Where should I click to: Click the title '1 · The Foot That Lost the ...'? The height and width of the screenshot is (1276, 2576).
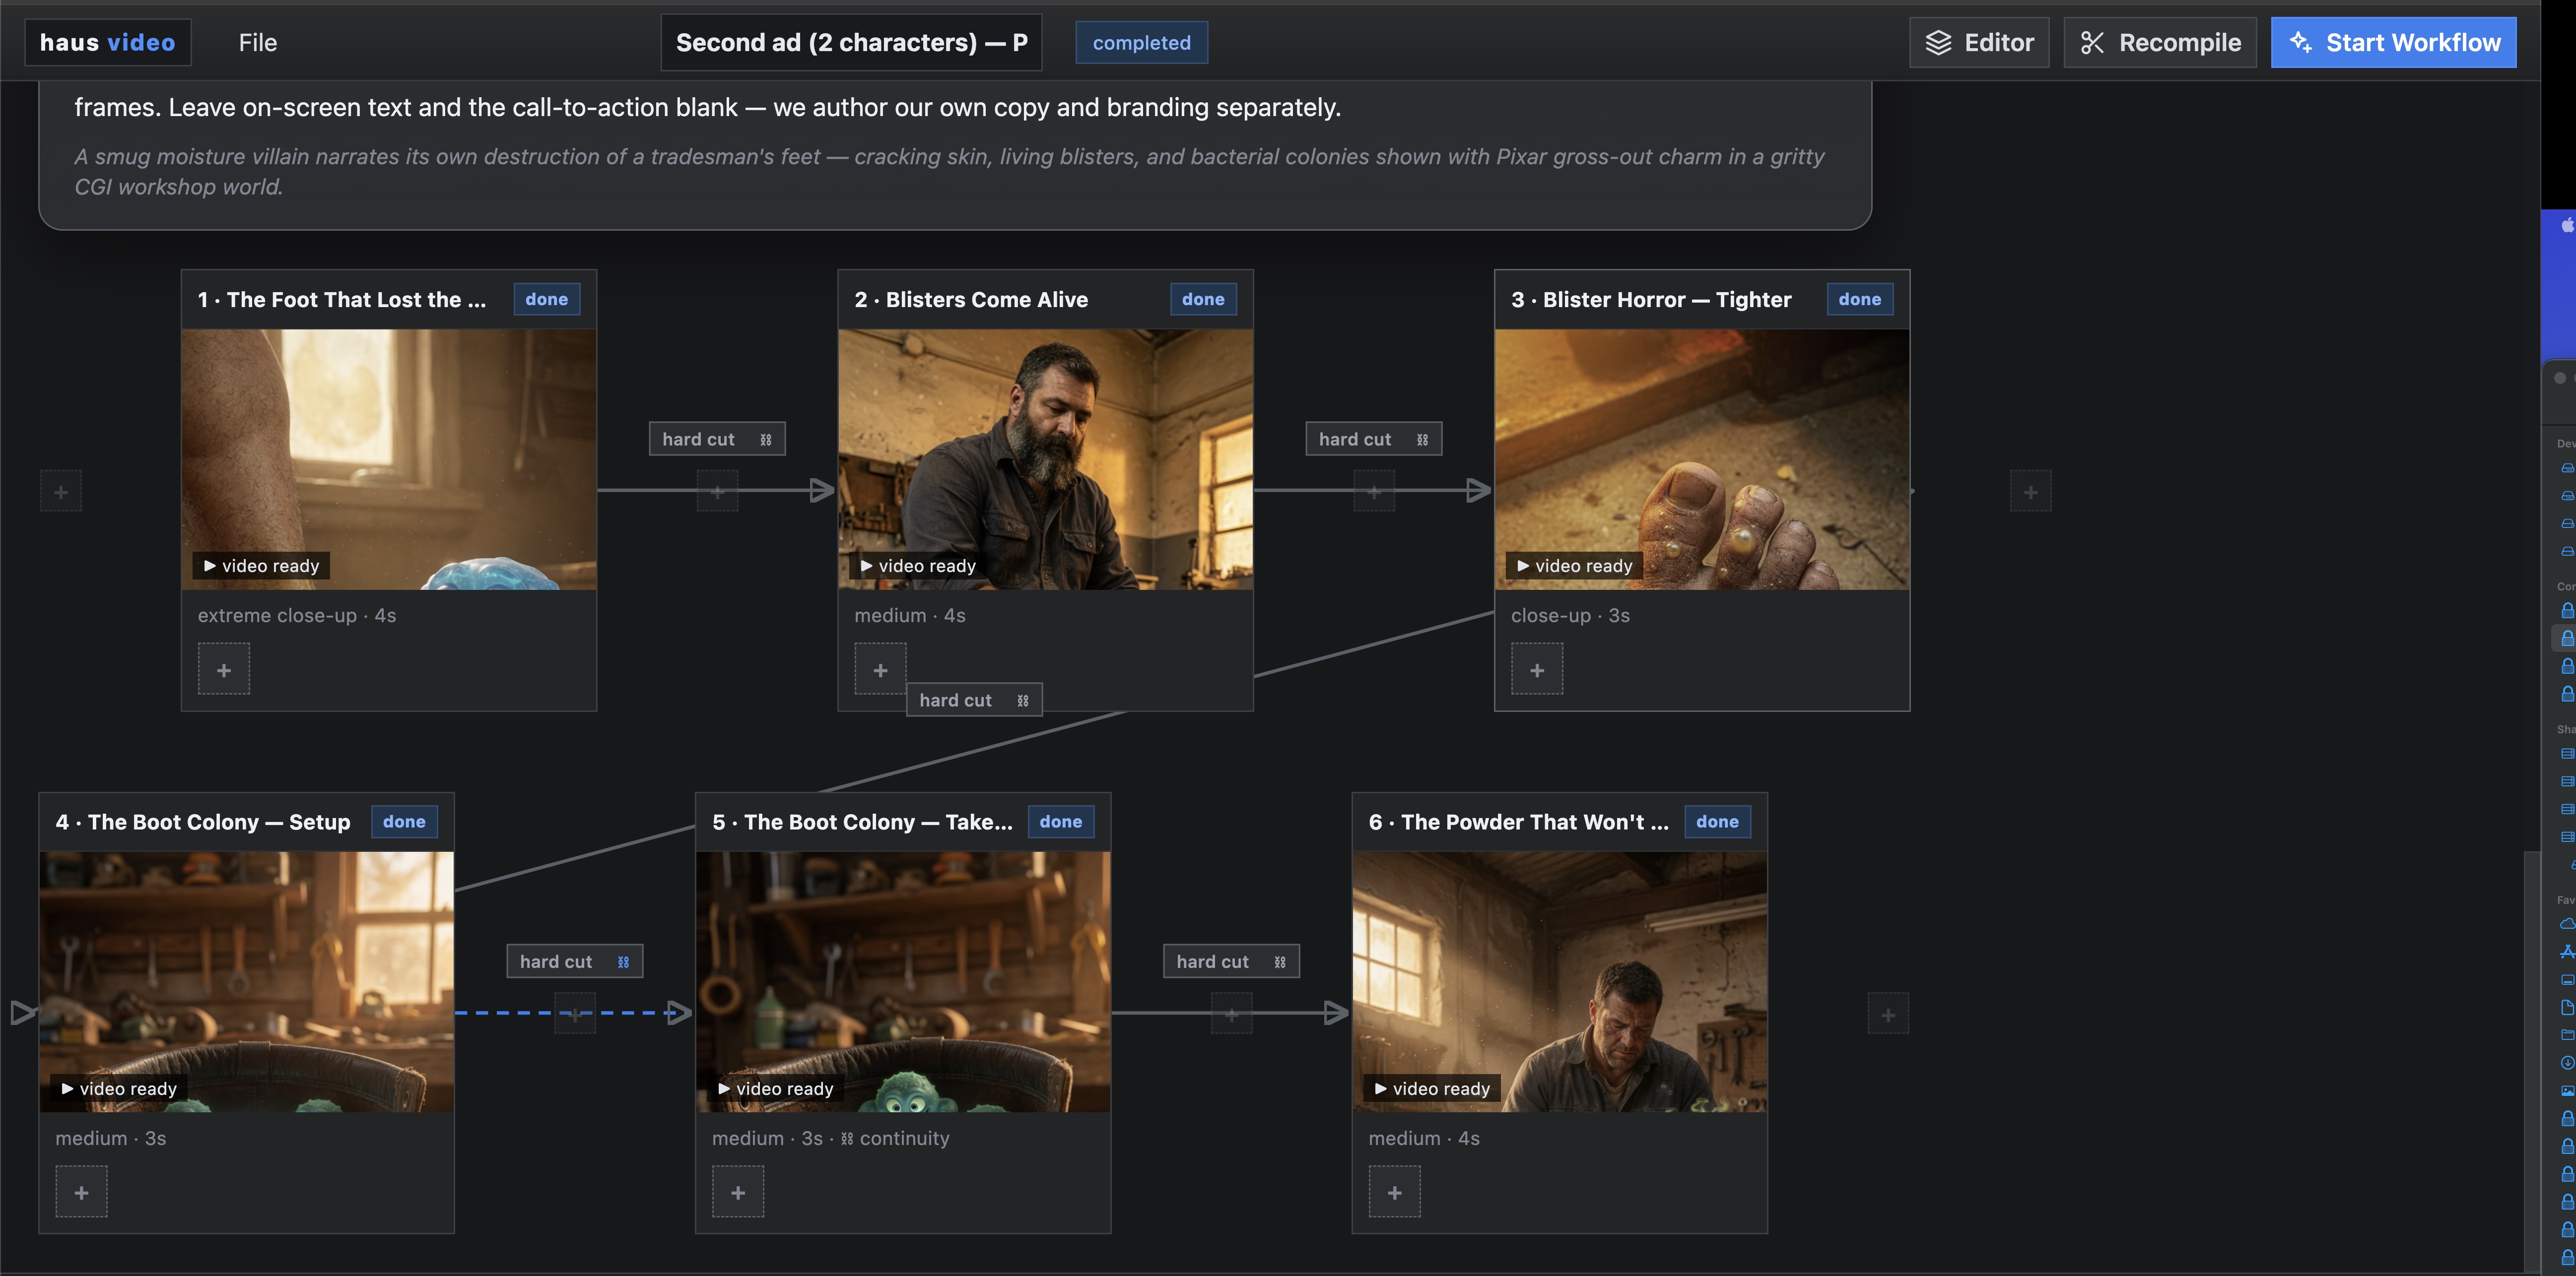click(x=342, y=300)
